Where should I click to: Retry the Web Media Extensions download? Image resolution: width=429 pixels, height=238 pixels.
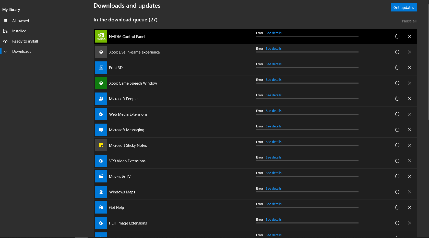(397, 114)
